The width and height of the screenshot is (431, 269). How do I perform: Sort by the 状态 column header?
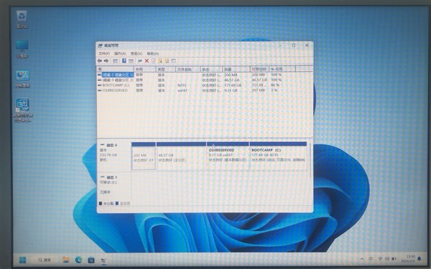pyautogui.click(x=211, y=69)
